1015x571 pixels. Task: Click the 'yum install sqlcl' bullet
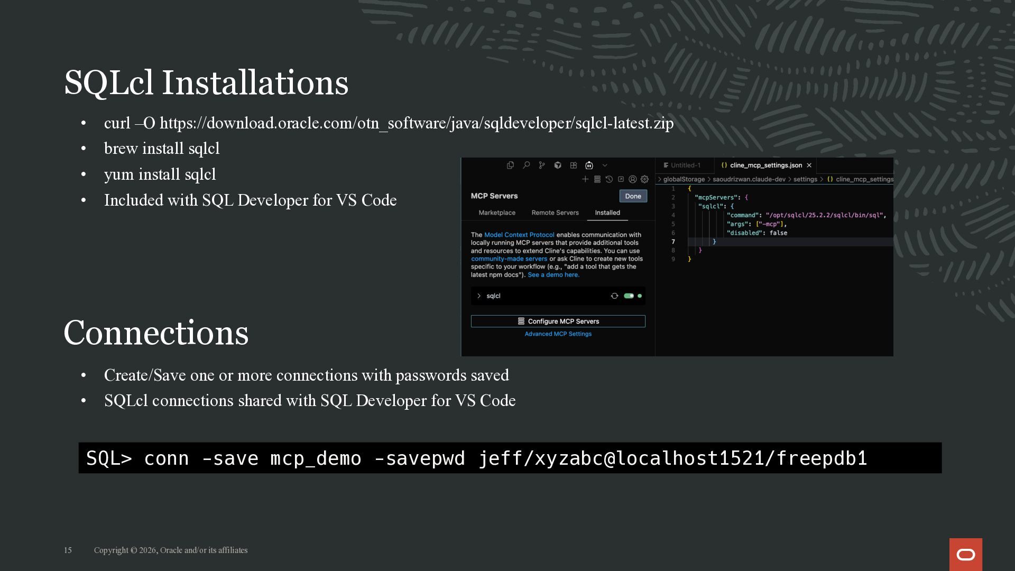(160, 174)
